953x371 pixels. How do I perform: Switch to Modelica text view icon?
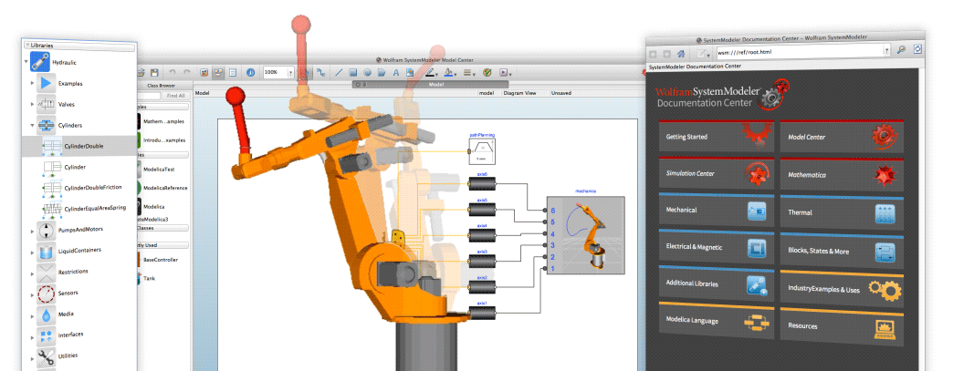[232, 72]
